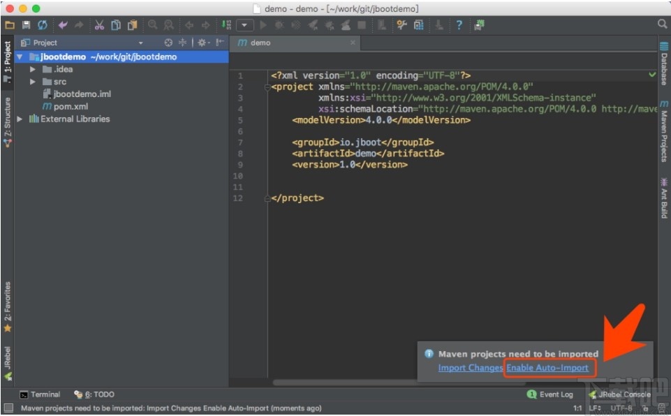Open the Maven Projects side tab
The width and height of the screenshot is (671, 416).
(663, 133)
